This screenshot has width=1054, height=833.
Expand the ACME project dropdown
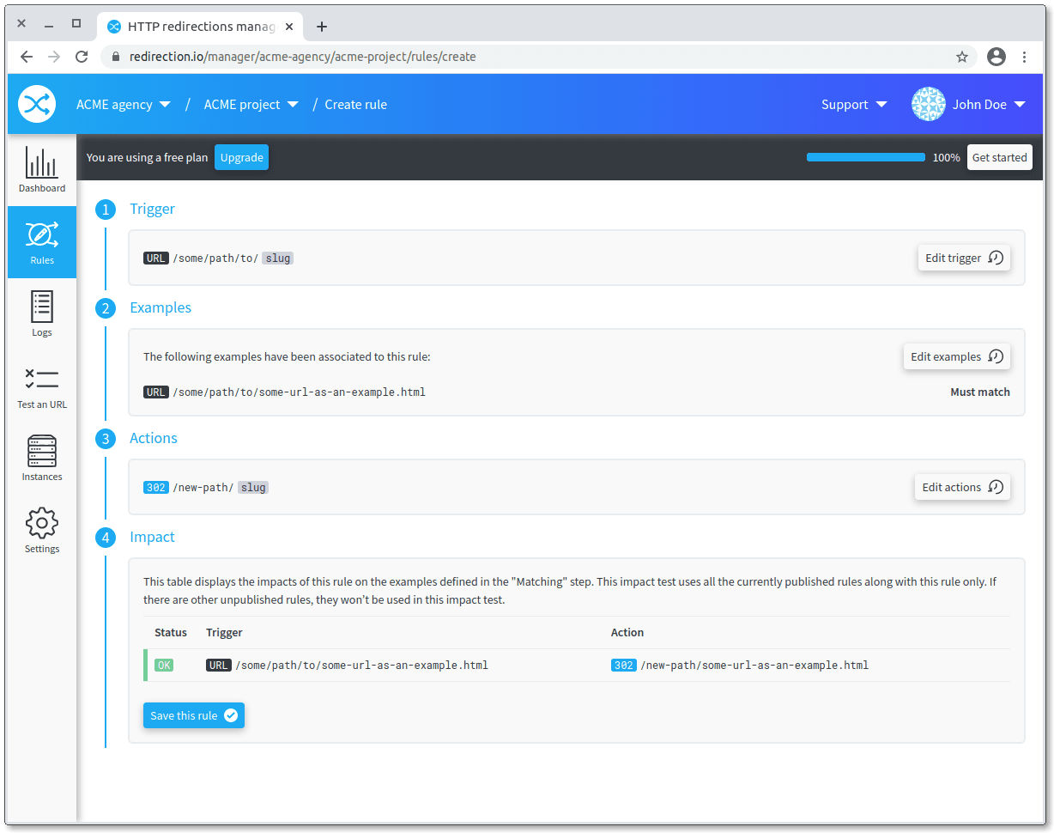(x=251, y=104)
